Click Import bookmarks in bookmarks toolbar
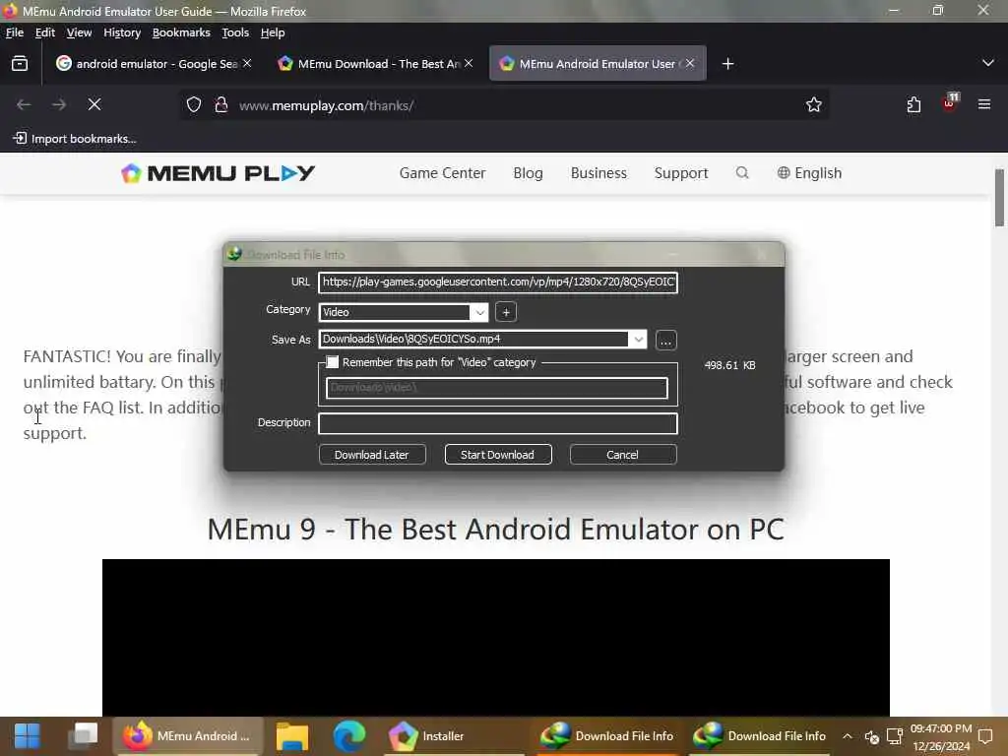Viewport: 1008px width, 756px height. tap(75, 138)
